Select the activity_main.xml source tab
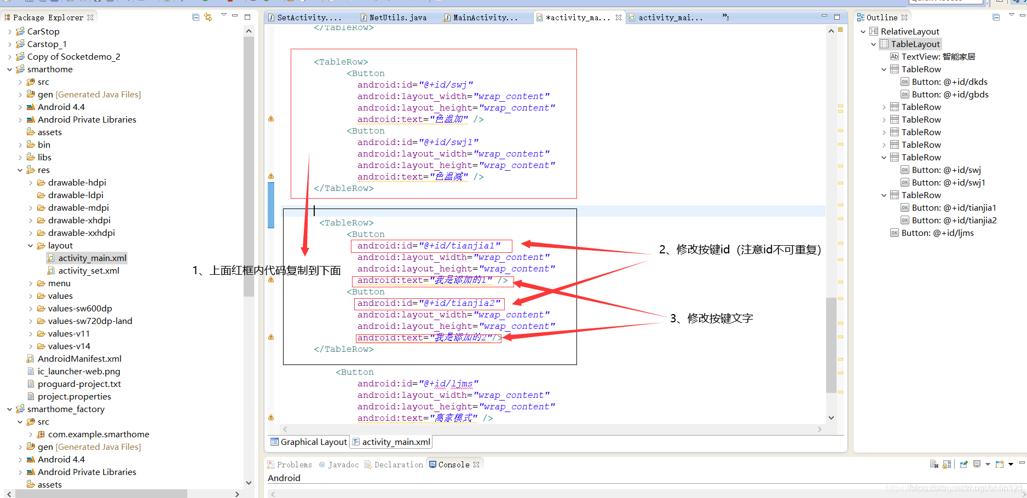Screen dimensions: 1027x498 391,442
